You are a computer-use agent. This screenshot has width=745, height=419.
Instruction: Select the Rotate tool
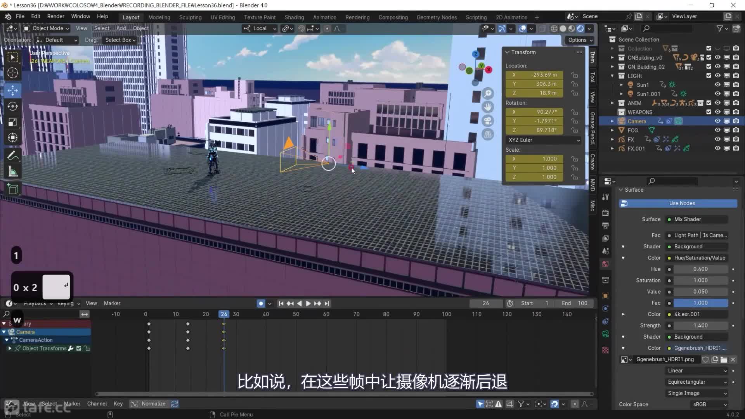[12, 106]
